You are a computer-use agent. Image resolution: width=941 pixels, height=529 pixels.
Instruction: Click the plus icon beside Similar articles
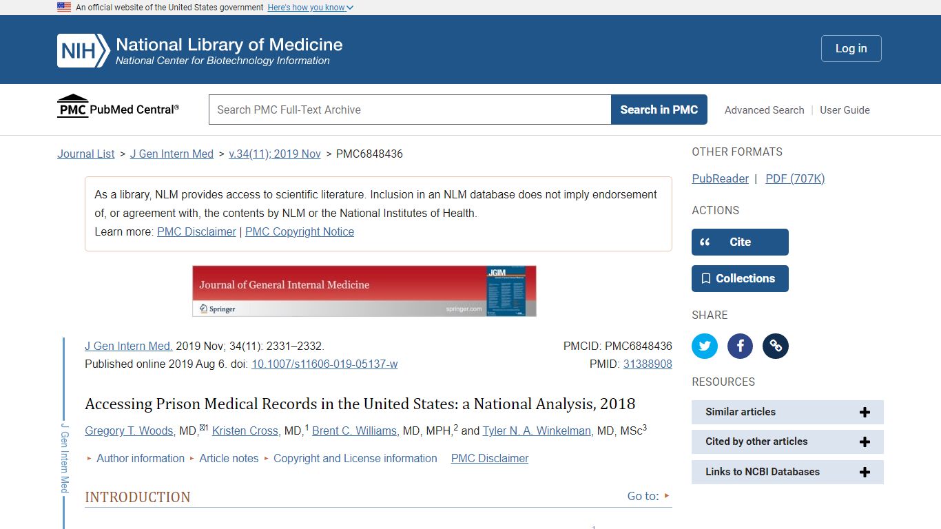pos(865,412)
